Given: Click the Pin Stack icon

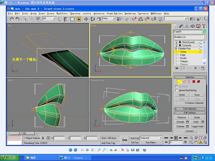Looking at the screenshot, I should [x=176, y=67].
